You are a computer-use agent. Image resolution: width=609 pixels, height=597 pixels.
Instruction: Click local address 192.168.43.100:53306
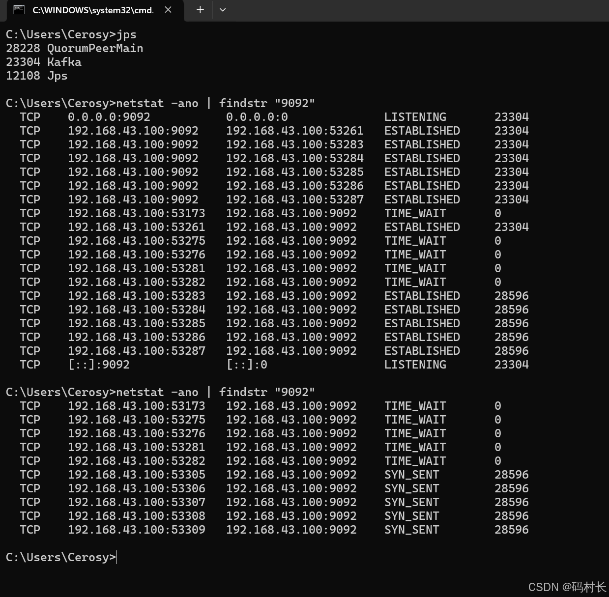click(137, 488)
